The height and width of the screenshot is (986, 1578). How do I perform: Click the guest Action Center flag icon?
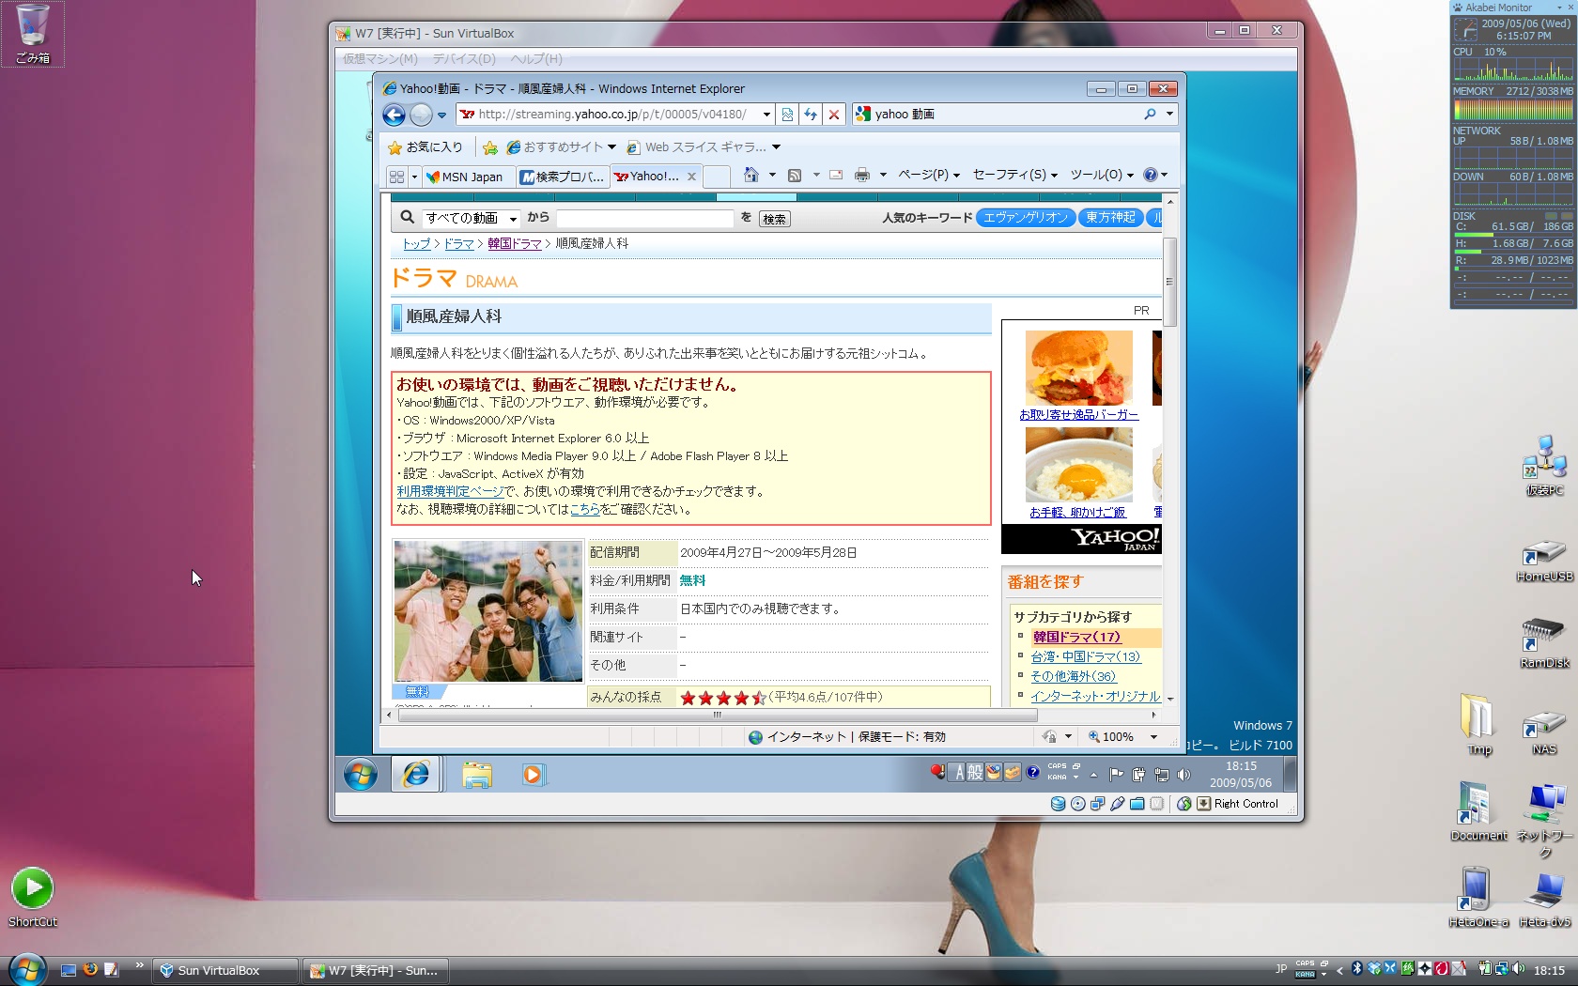1116,775
